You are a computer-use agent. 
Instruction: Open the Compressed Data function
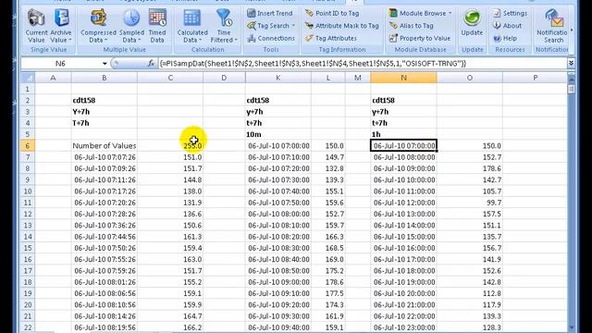tap(98, 26)
